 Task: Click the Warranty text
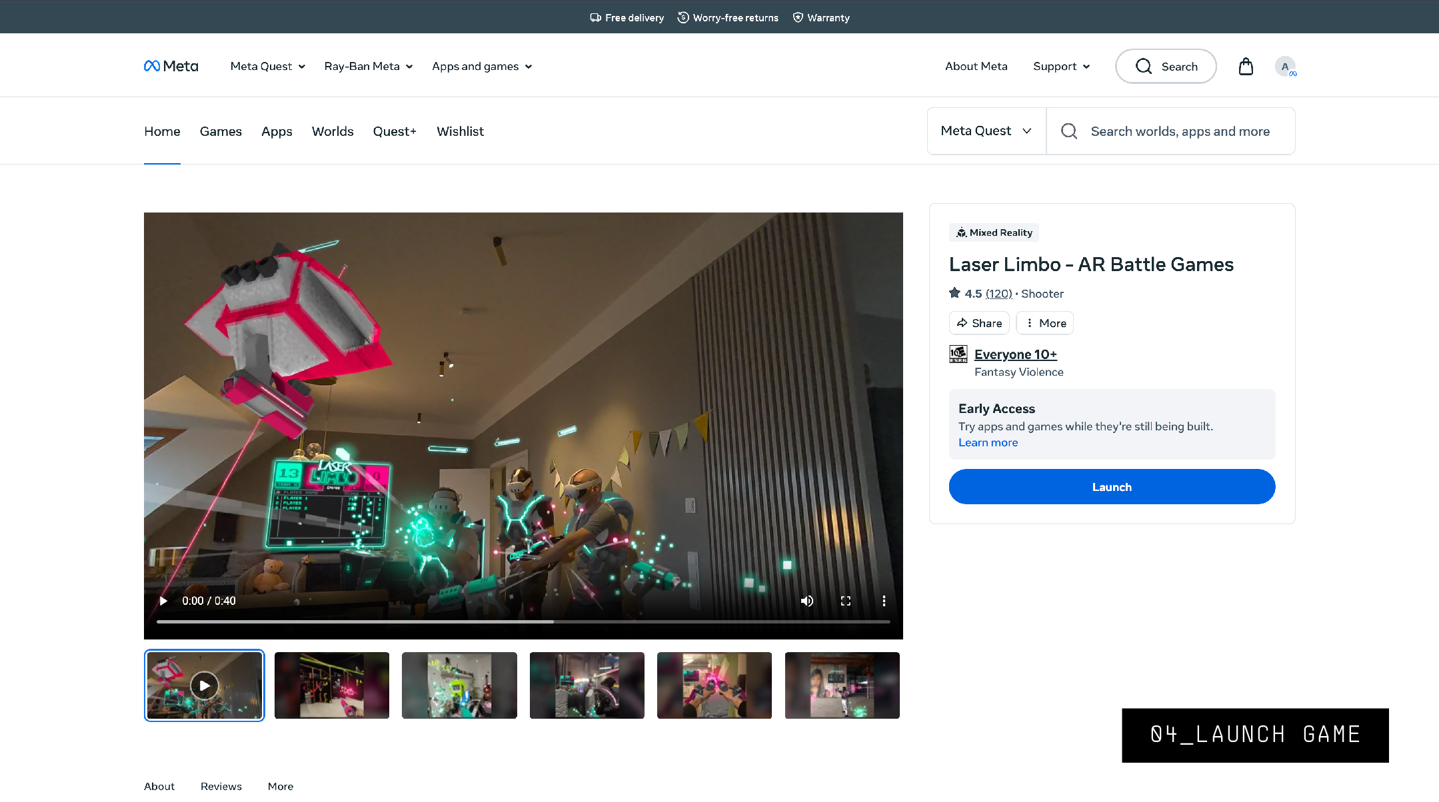click(x=828, y=17)
